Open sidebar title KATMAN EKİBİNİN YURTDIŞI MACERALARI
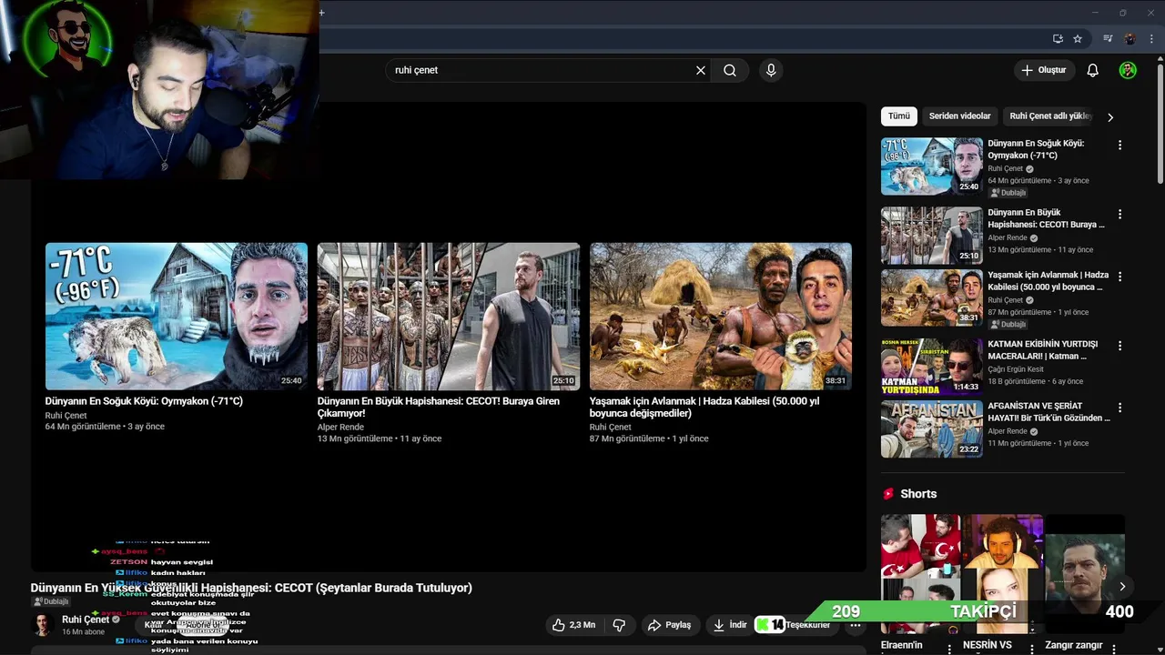 click(1043, 350)
